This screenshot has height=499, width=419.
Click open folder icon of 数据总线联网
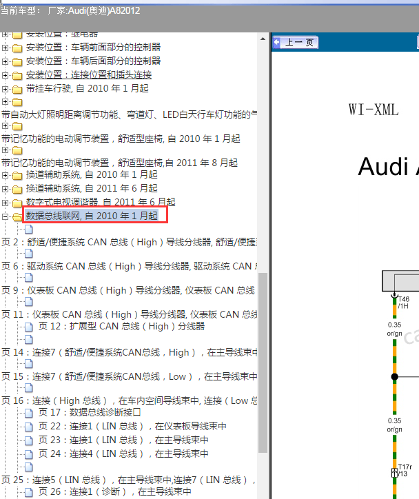[17, 216]
